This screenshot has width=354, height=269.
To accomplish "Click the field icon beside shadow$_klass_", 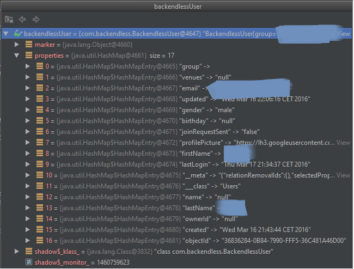I will [x=29, y=252].
